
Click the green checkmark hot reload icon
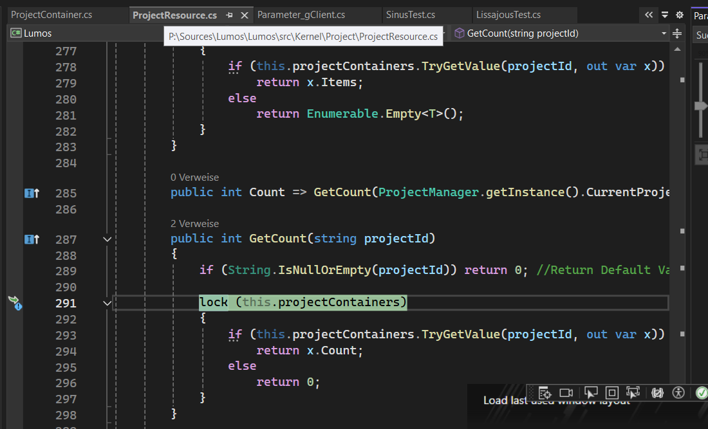pyautogui.click(x=702, y=393)
